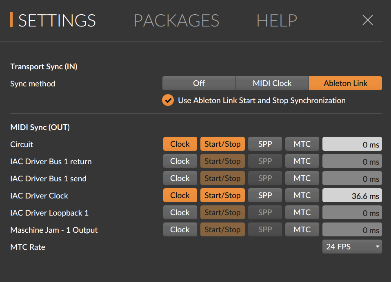Click the Sync method label

pyautogui.click(x=33, y=84)
